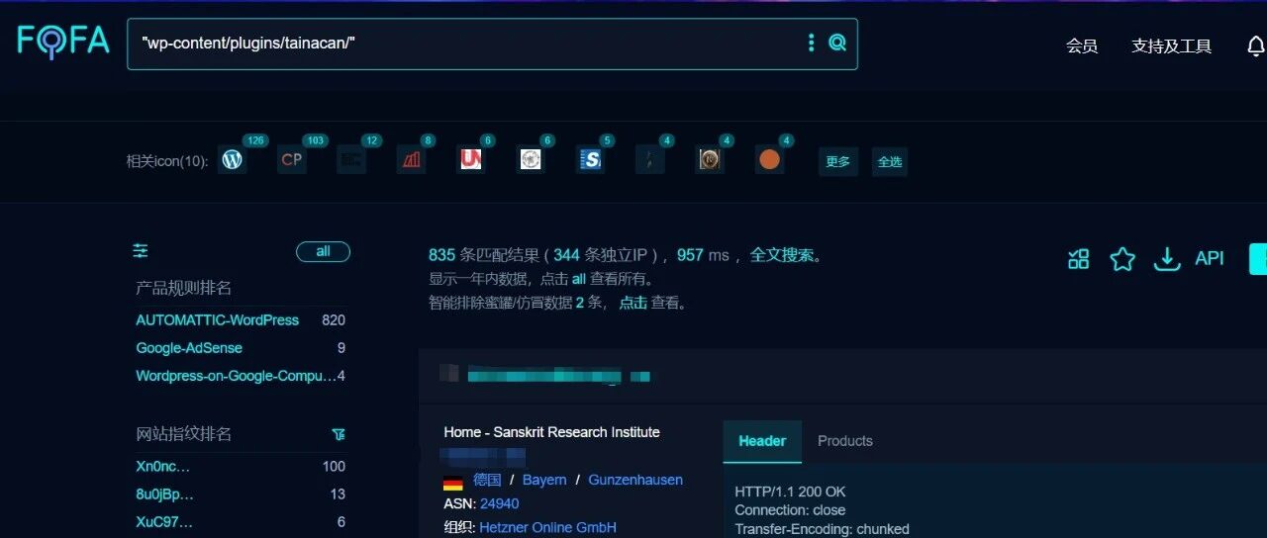Select the red UN icon

471,159
